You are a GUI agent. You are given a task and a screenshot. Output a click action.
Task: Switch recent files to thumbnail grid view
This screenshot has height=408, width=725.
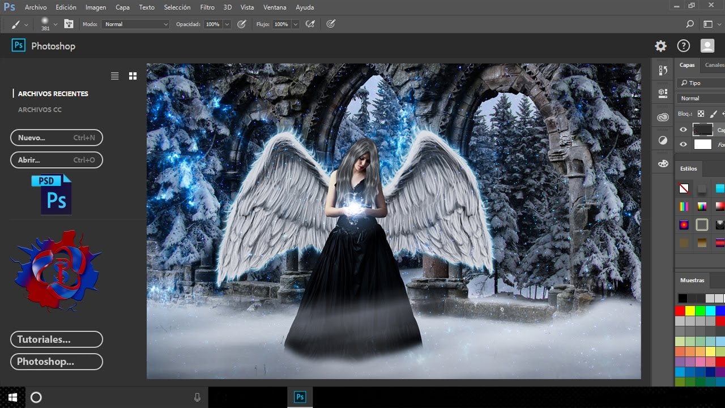coord(133,76)
